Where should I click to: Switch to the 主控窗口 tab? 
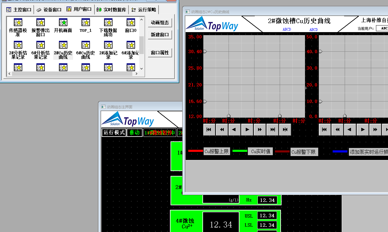[x=19, y=10]
